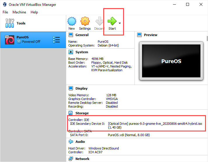Open the Tools icon in the sidebar

(10, 23)
